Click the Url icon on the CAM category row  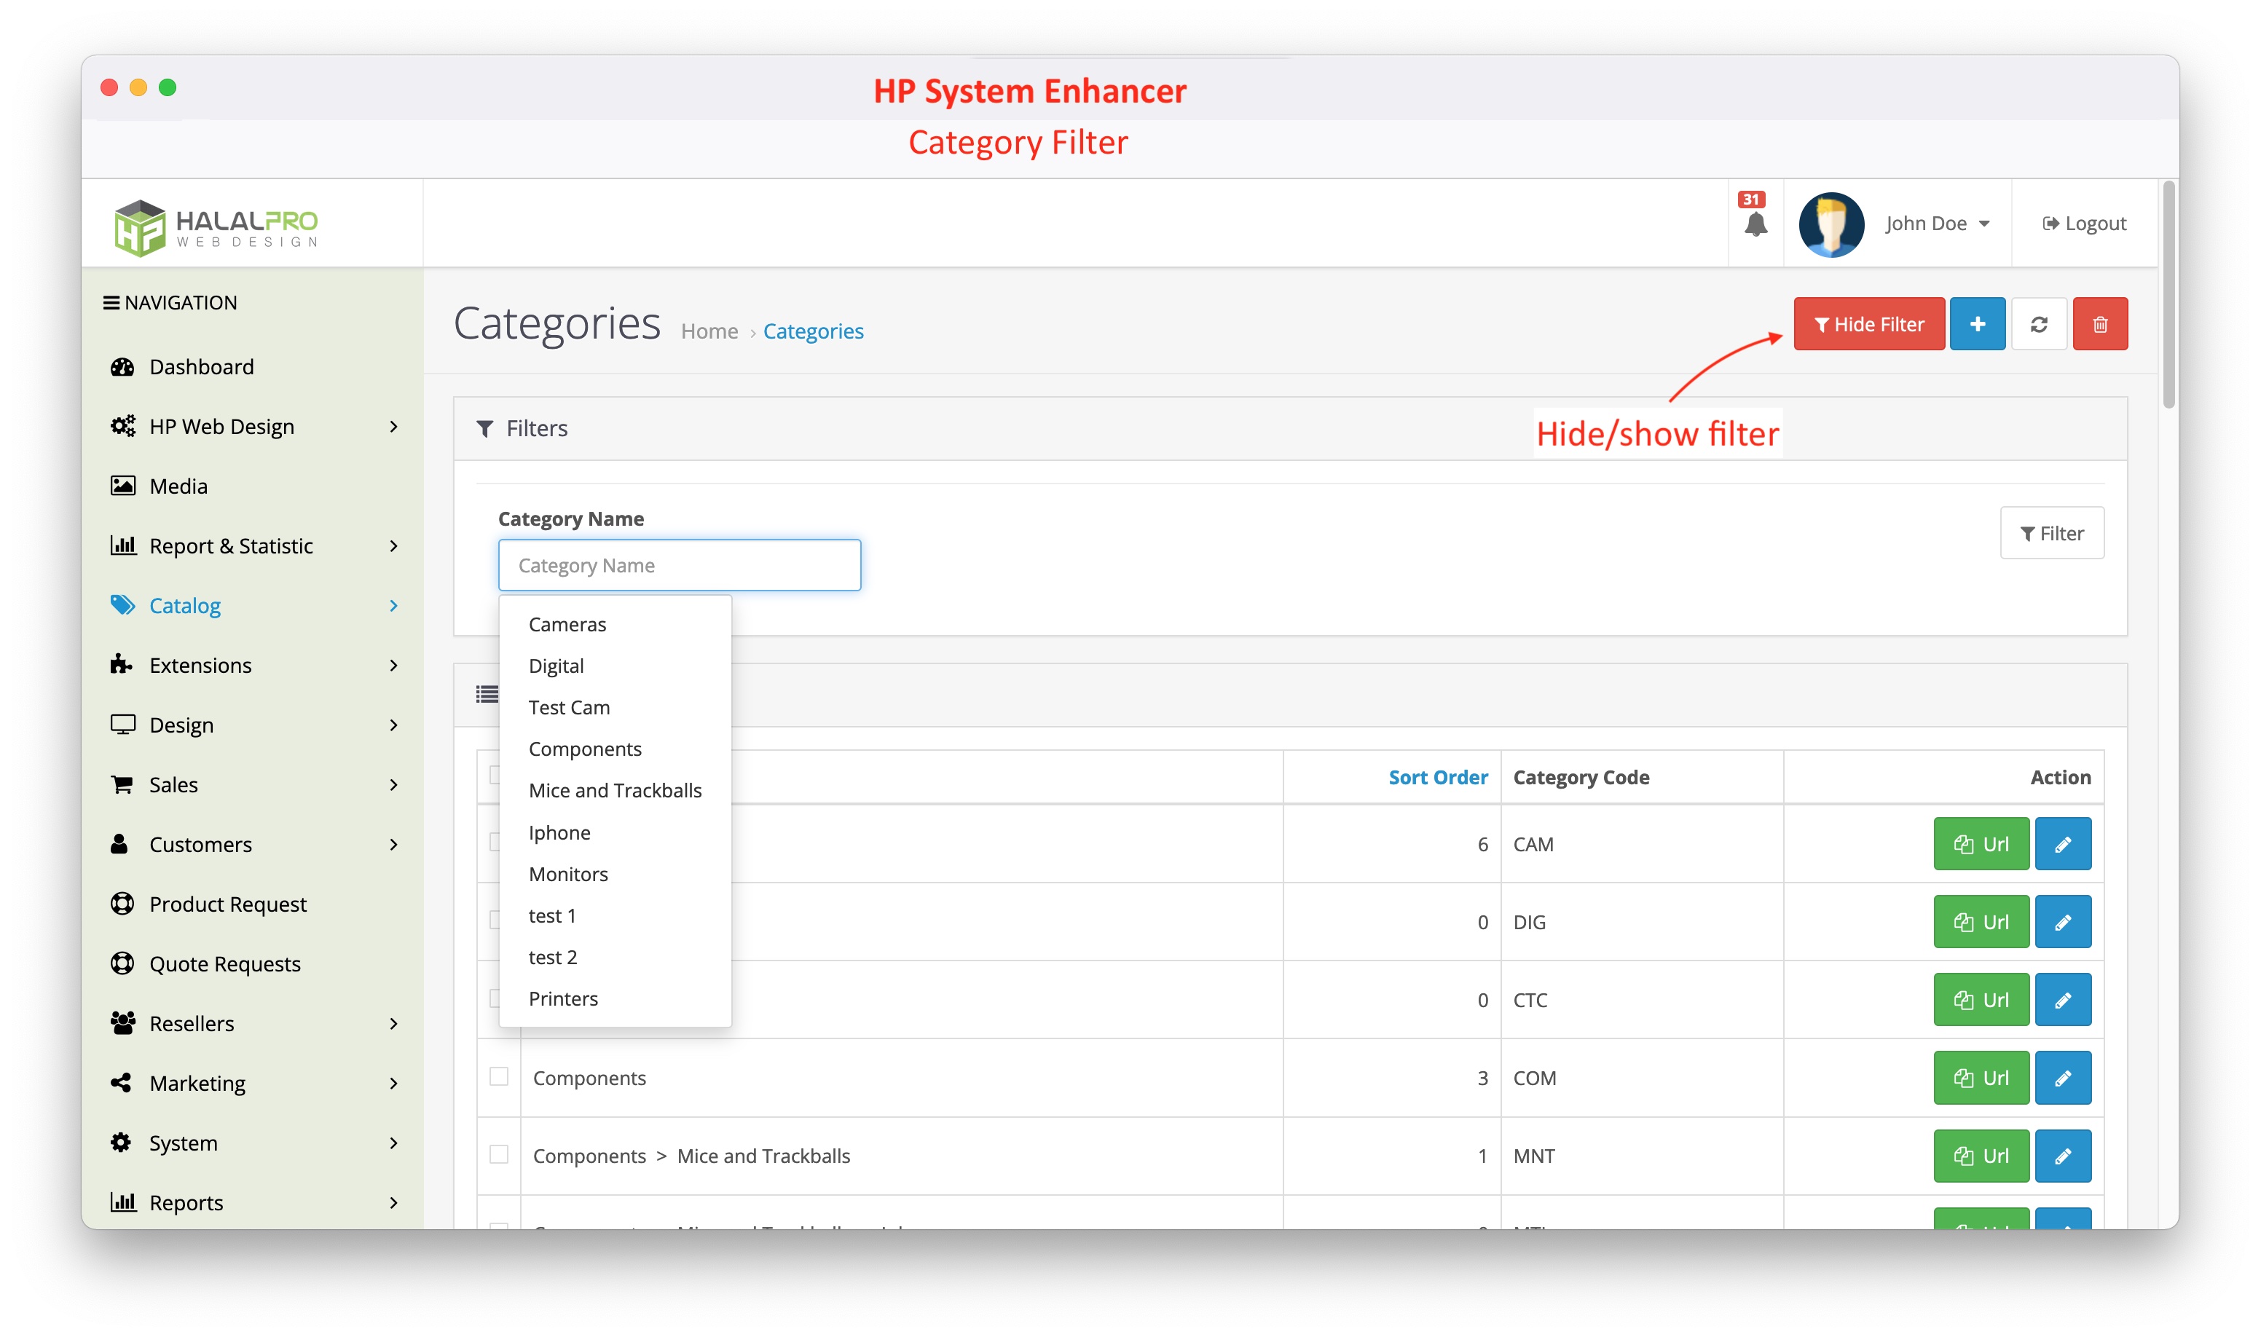(x=1980, y=843)
